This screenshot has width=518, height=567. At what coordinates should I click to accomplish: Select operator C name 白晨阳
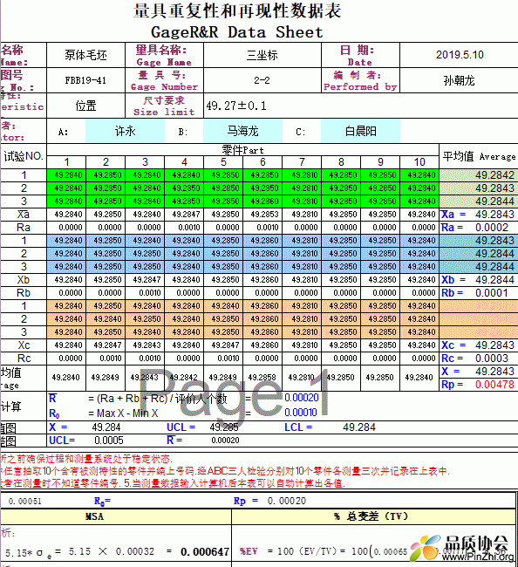coord(360,131)
